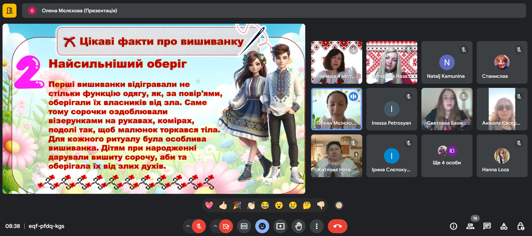The width and height of the screenshot is (532, 236).
Task: Open the activities shapes icon
Action: (504, 226)
